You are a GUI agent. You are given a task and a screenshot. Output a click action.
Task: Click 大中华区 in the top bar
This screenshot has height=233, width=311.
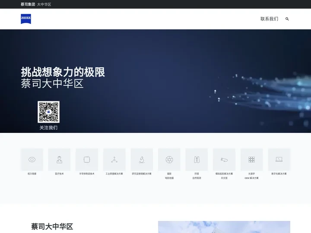tap(44, 4)
